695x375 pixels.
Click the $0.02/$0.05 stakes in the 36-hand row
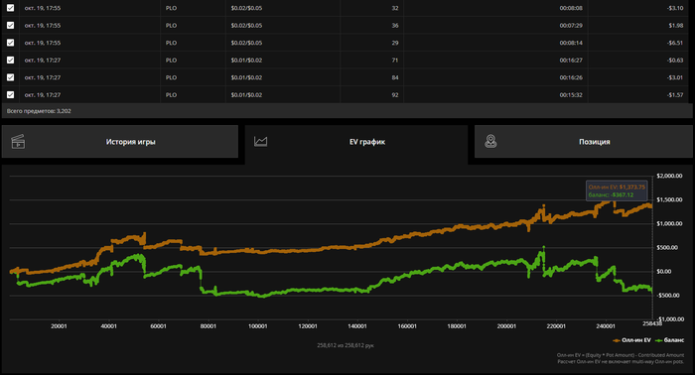[246, 25]
